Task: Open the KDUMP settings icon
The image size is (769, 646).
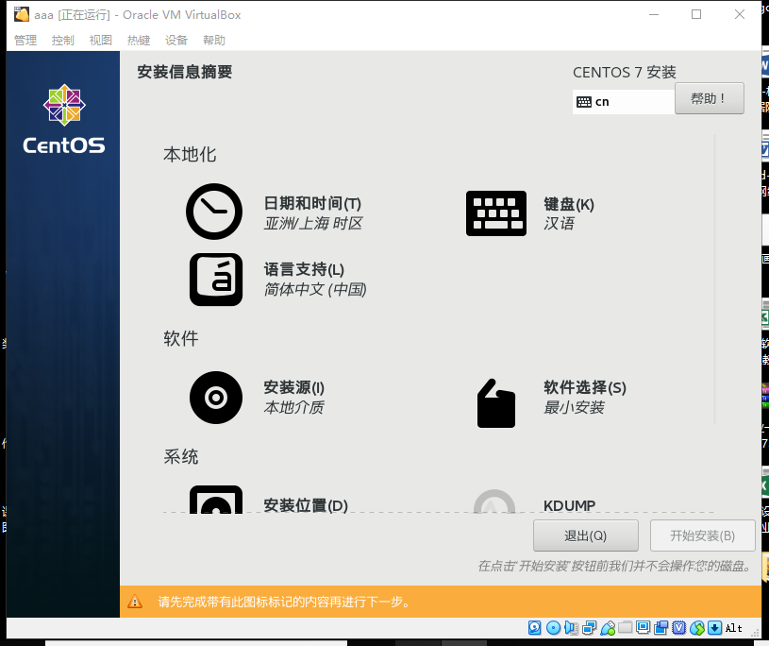Action: point(494,502)
